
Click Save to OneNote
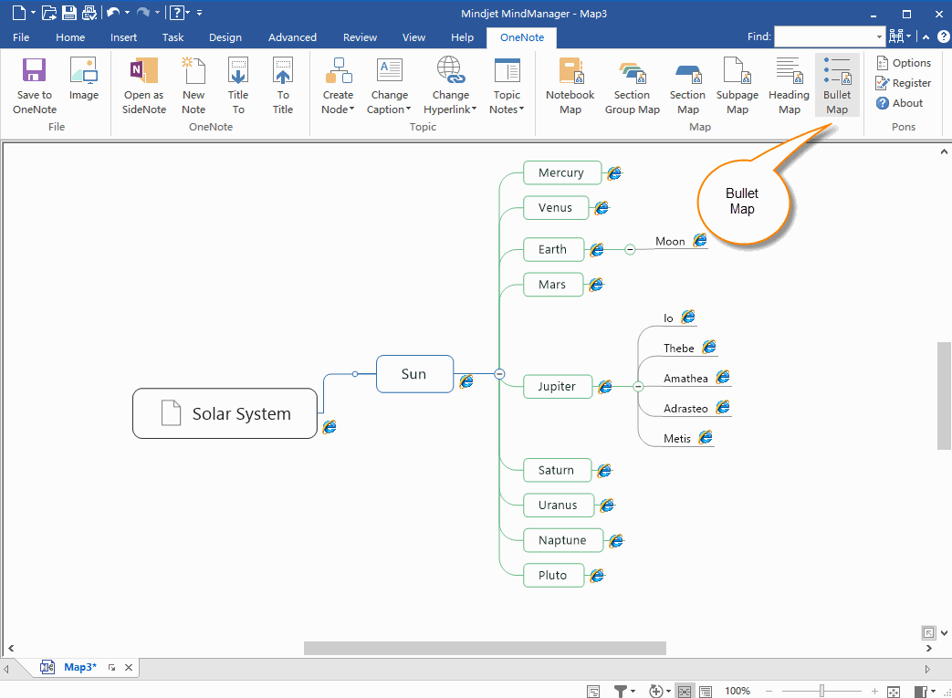[35, 86]
